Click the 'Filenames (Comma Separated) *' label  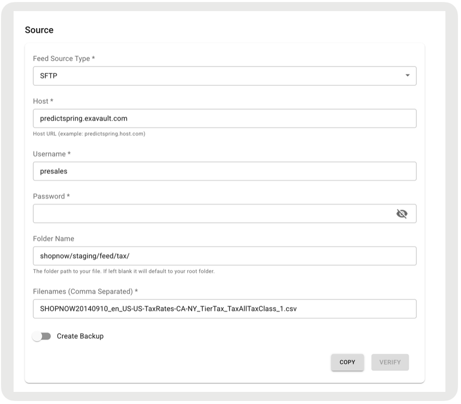[85, 291]
